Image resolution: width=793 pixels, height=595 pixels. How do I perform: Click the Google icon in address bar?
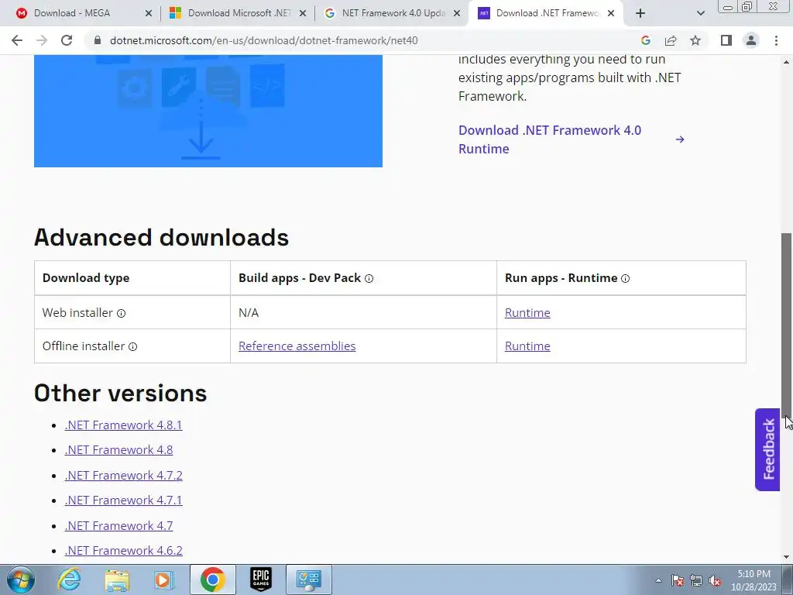[645, 40]
